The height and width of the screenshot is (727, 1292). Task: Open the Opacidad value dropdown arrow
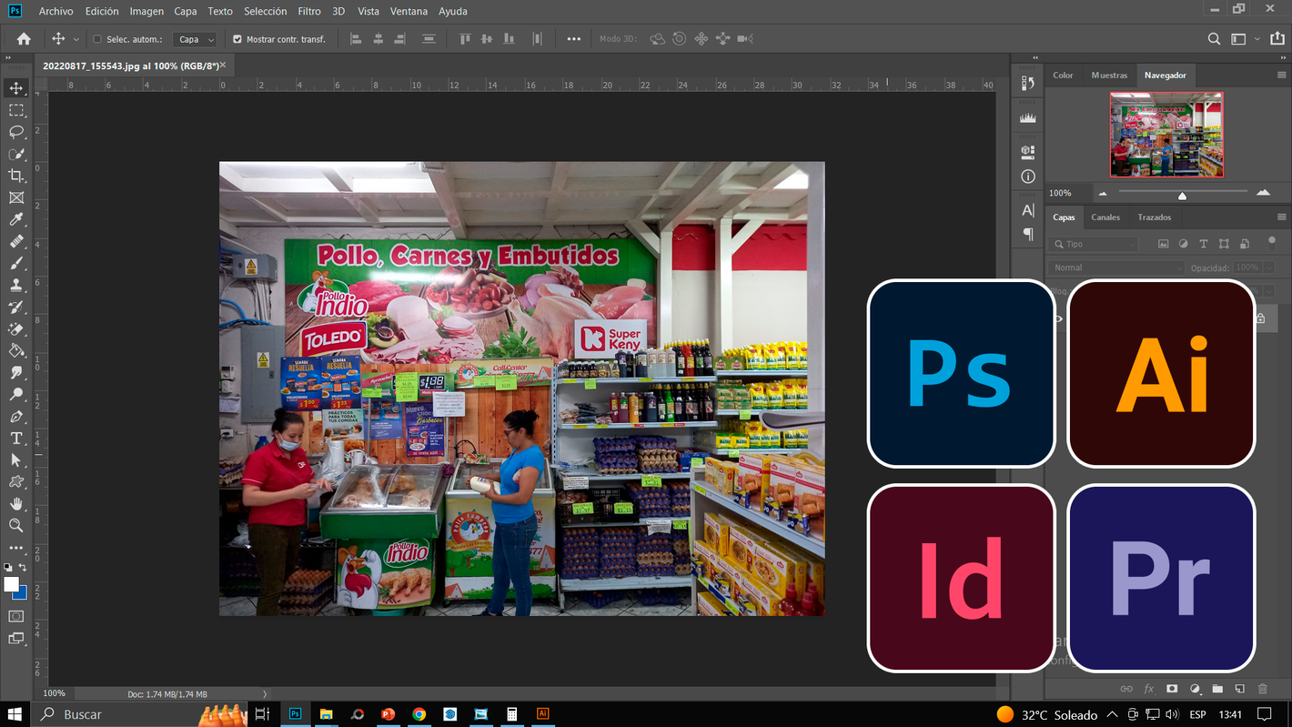pos(1268,268)
